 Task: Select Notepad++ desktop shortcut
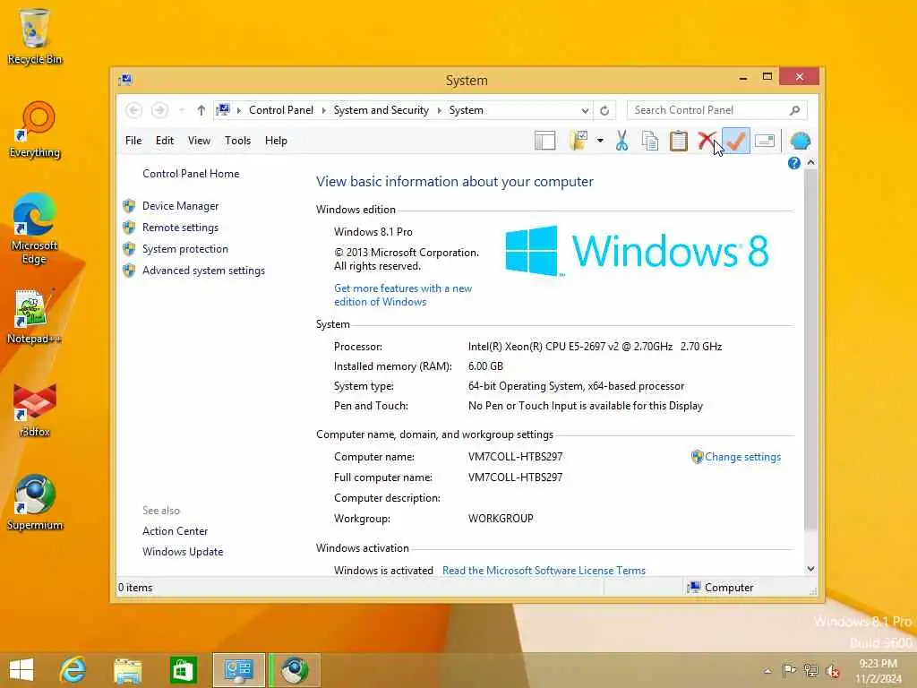35,316
